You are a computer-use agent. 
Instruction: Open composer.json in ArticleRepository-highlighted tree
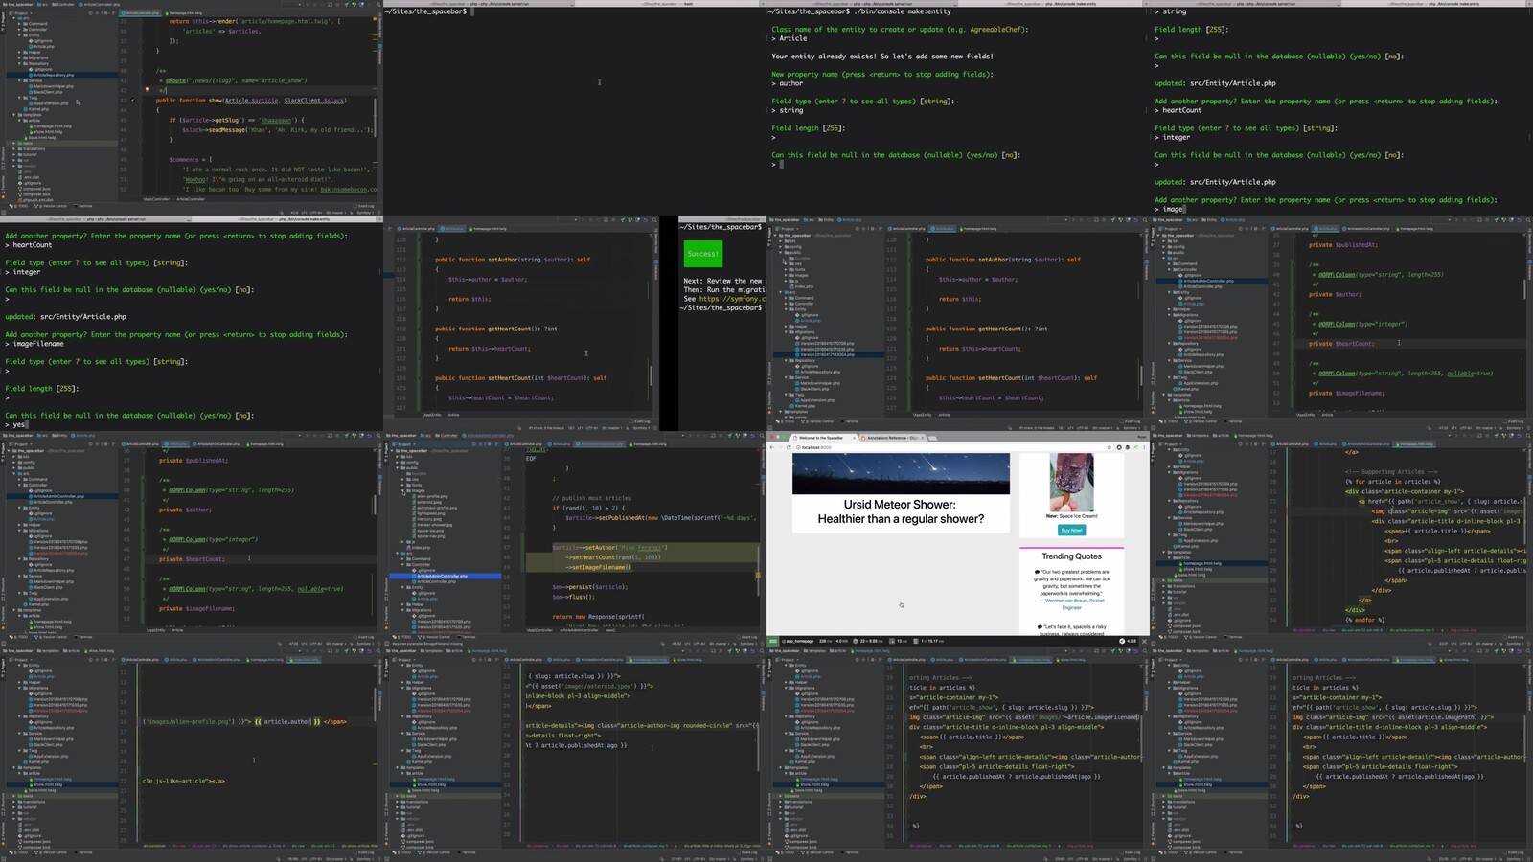tap(34, 189)
